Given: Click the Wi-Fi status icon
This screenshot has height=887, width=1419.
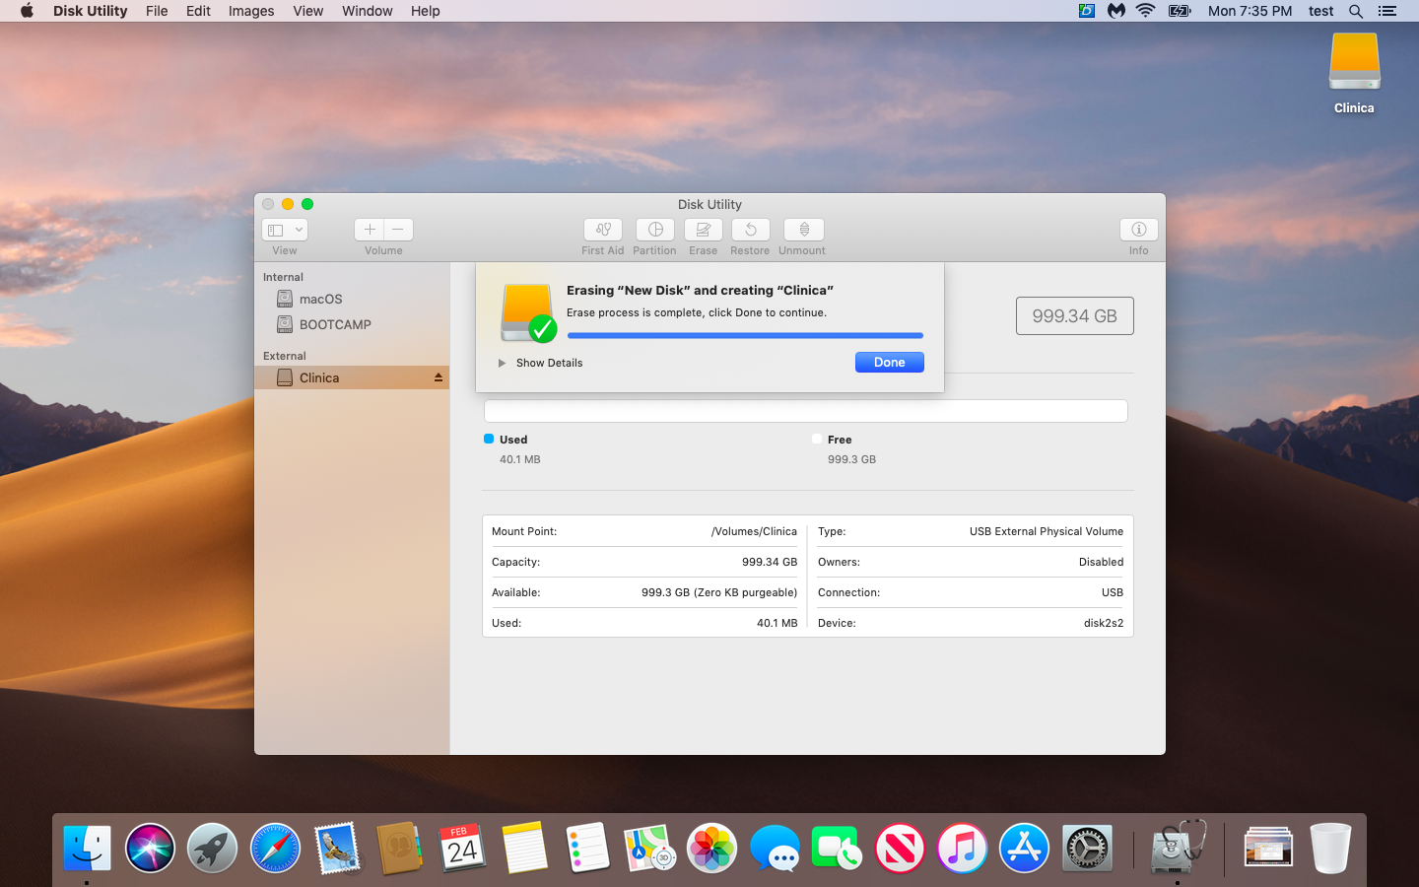Looking at the screenshot, I should 1145,11.
